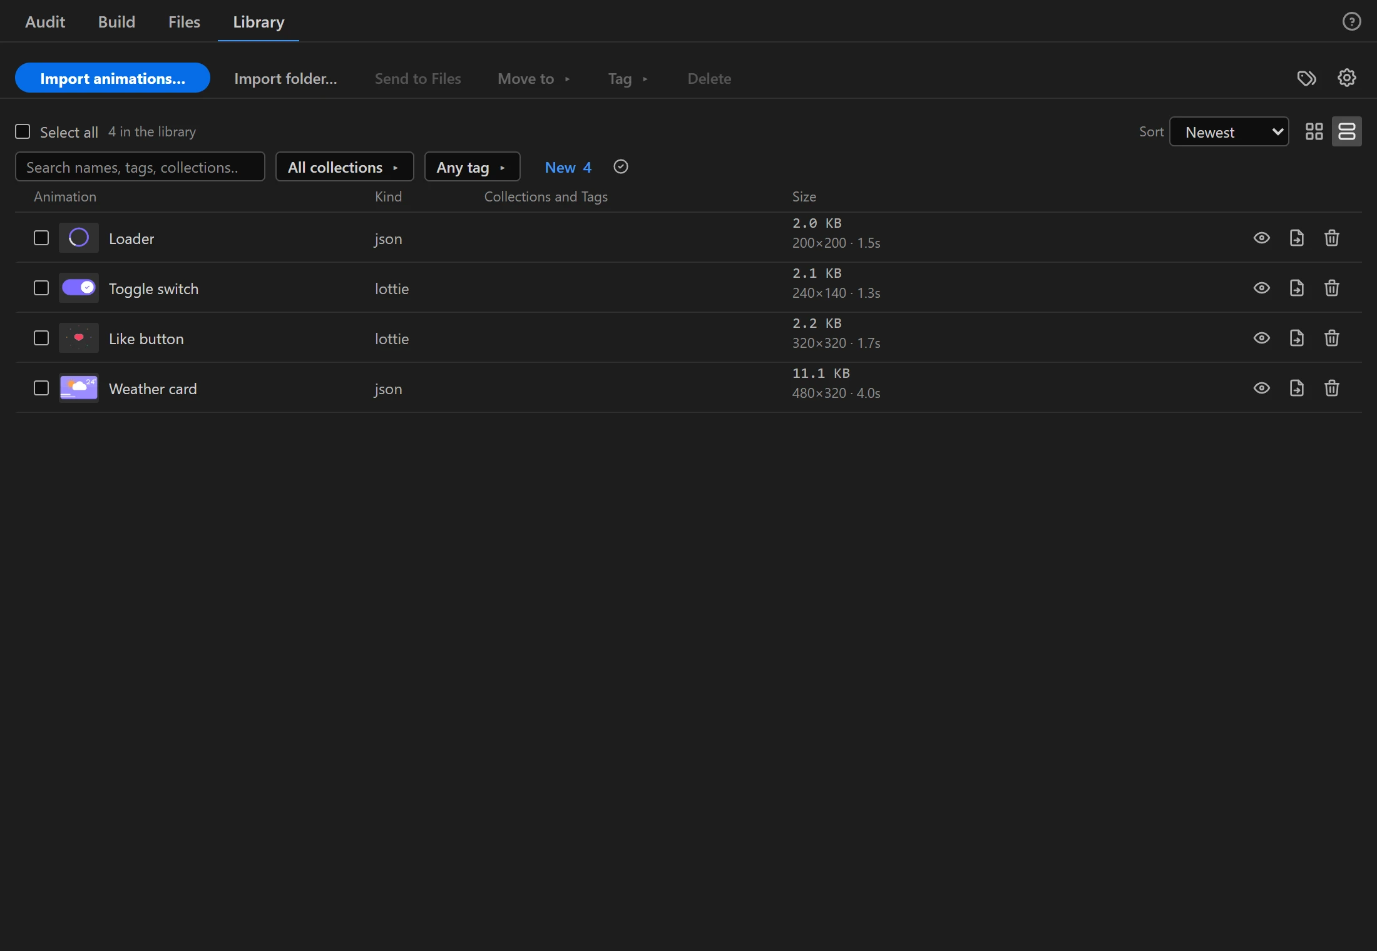Viewport: 1377px width, 951px height.
Task: Click the Like button name
Action: pyautogui.click(x=146, y=338)
